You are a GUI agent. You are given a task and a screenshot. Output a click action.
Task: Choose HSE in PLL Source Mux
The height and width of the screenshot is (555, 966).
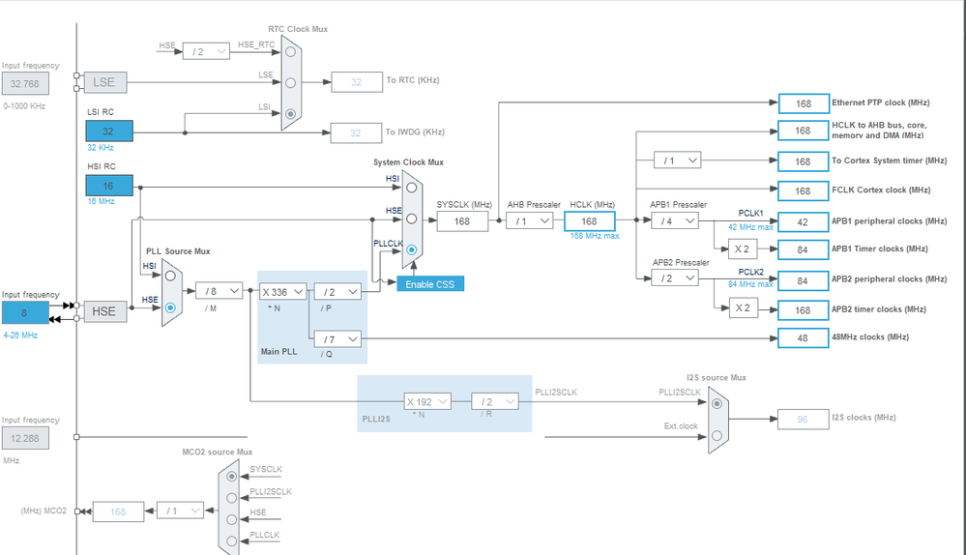pos(170,307)
